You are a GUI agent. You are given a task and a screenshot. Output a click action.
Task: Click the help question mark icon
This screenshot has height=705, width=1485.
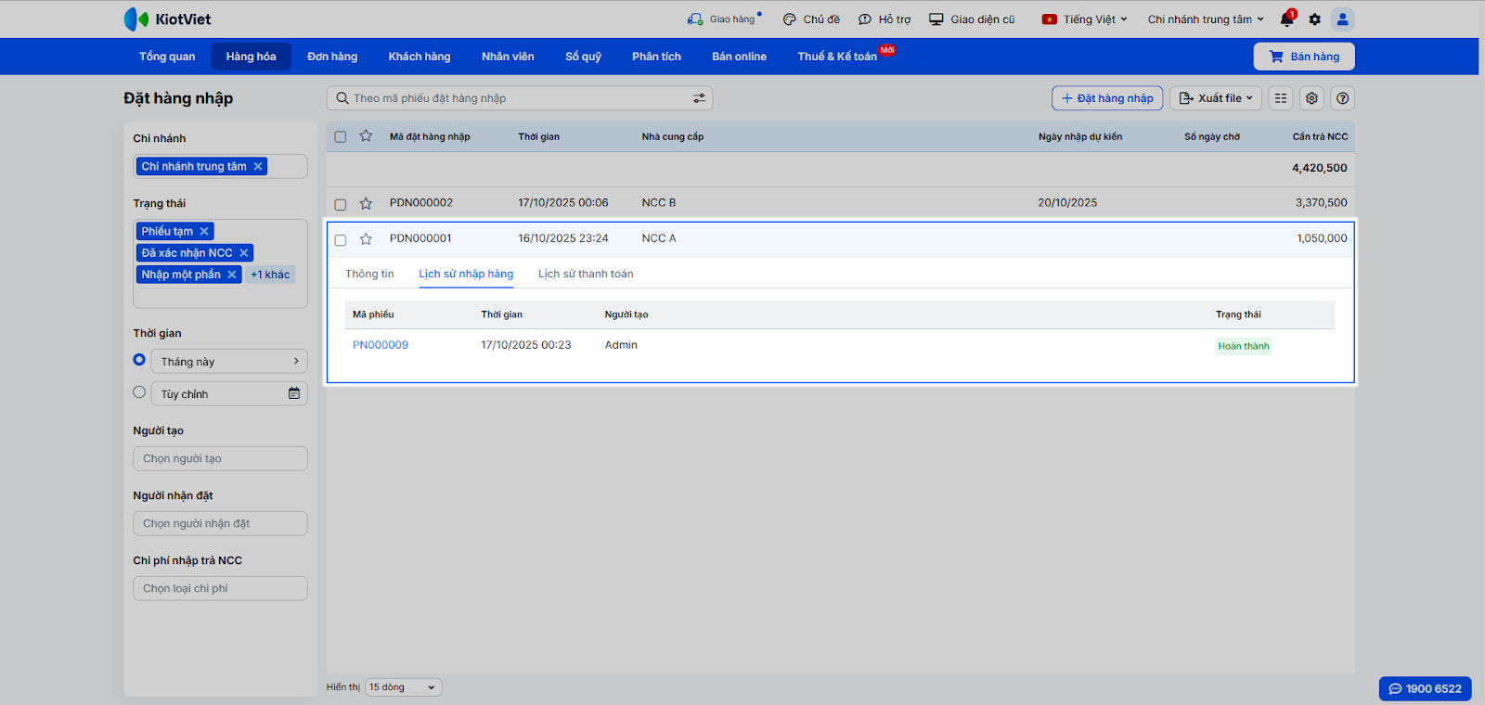pyautogui.click(x=1342, y=98)
